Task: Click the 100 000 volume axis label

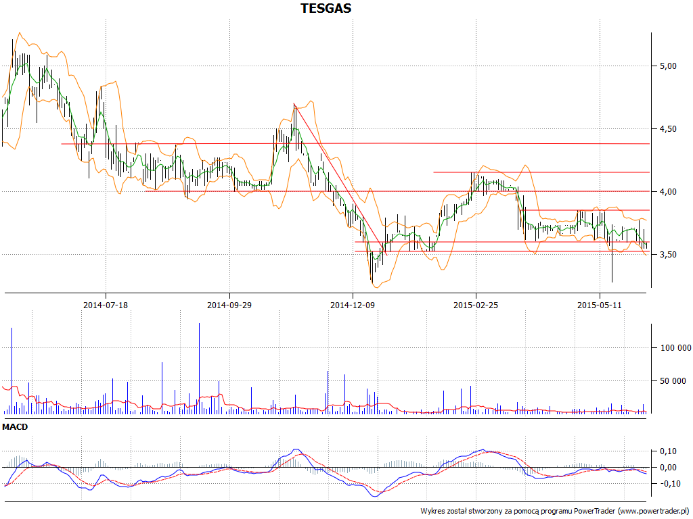Action: (675, 348)
